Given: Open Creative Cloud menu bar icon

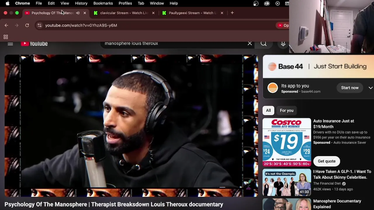Looking at the screenshot, I should 267,3.
